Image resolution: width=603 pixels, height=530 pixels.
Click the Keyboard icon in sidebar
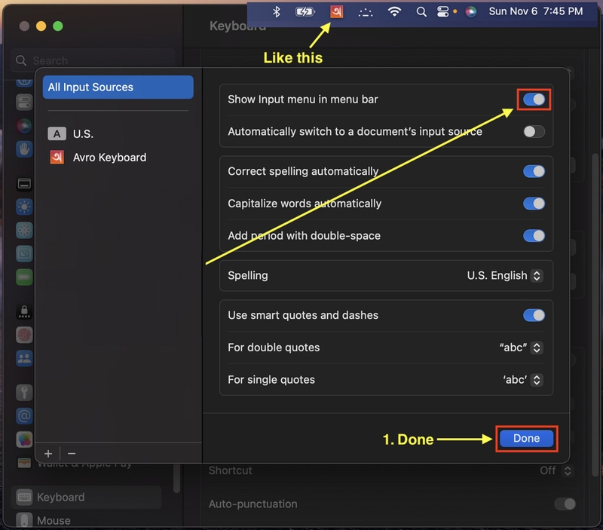tap(24, 498)
